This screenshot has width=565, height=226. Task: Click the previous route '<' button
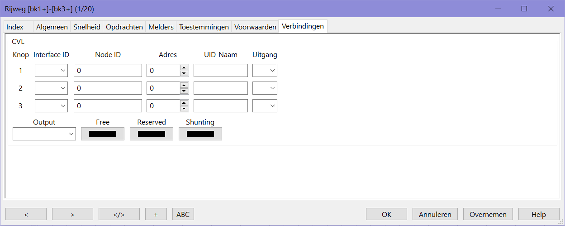click(26, 214)
